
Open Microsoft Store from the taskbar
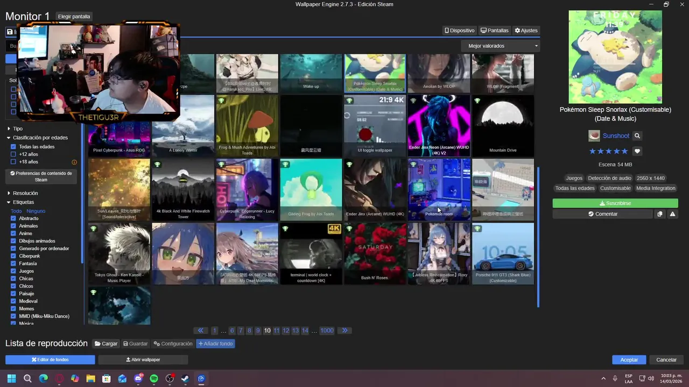pyautogui.click(x=107, y=378)
